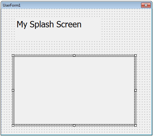
Task: Click the dotted form strip below the selected control
Action: pyautogui.click(x=76, y=130)
